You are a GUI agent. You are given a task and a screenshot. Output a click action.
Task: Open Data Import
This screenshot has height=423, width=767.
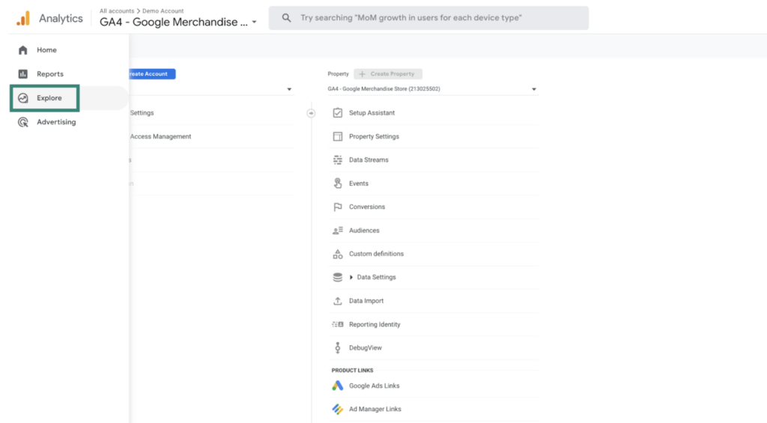pyautogui.click(x=366, y=301)
